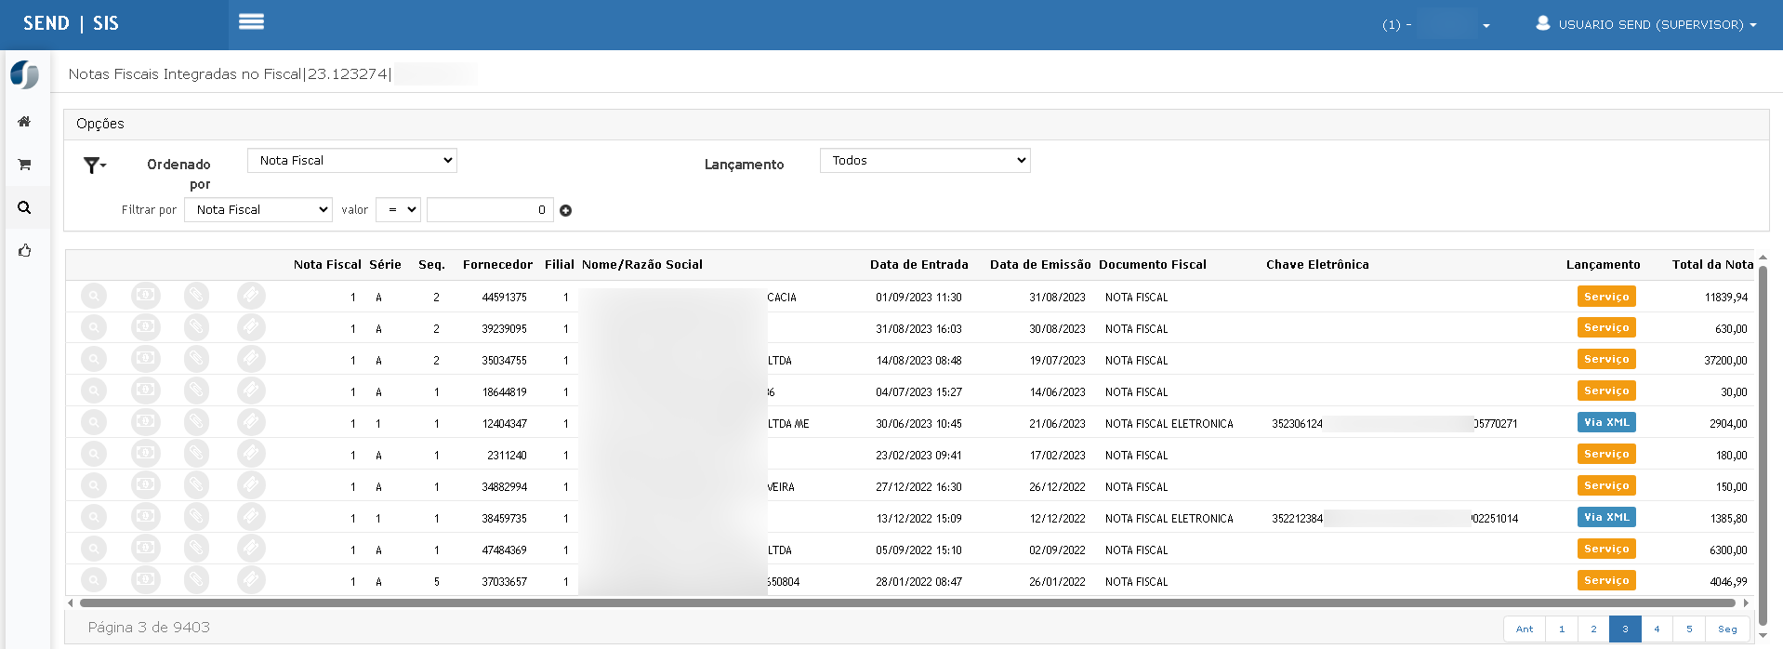Screen dimensions: 1783x649
Task: Click the filter value input field
Action: [x=490, y=210]
